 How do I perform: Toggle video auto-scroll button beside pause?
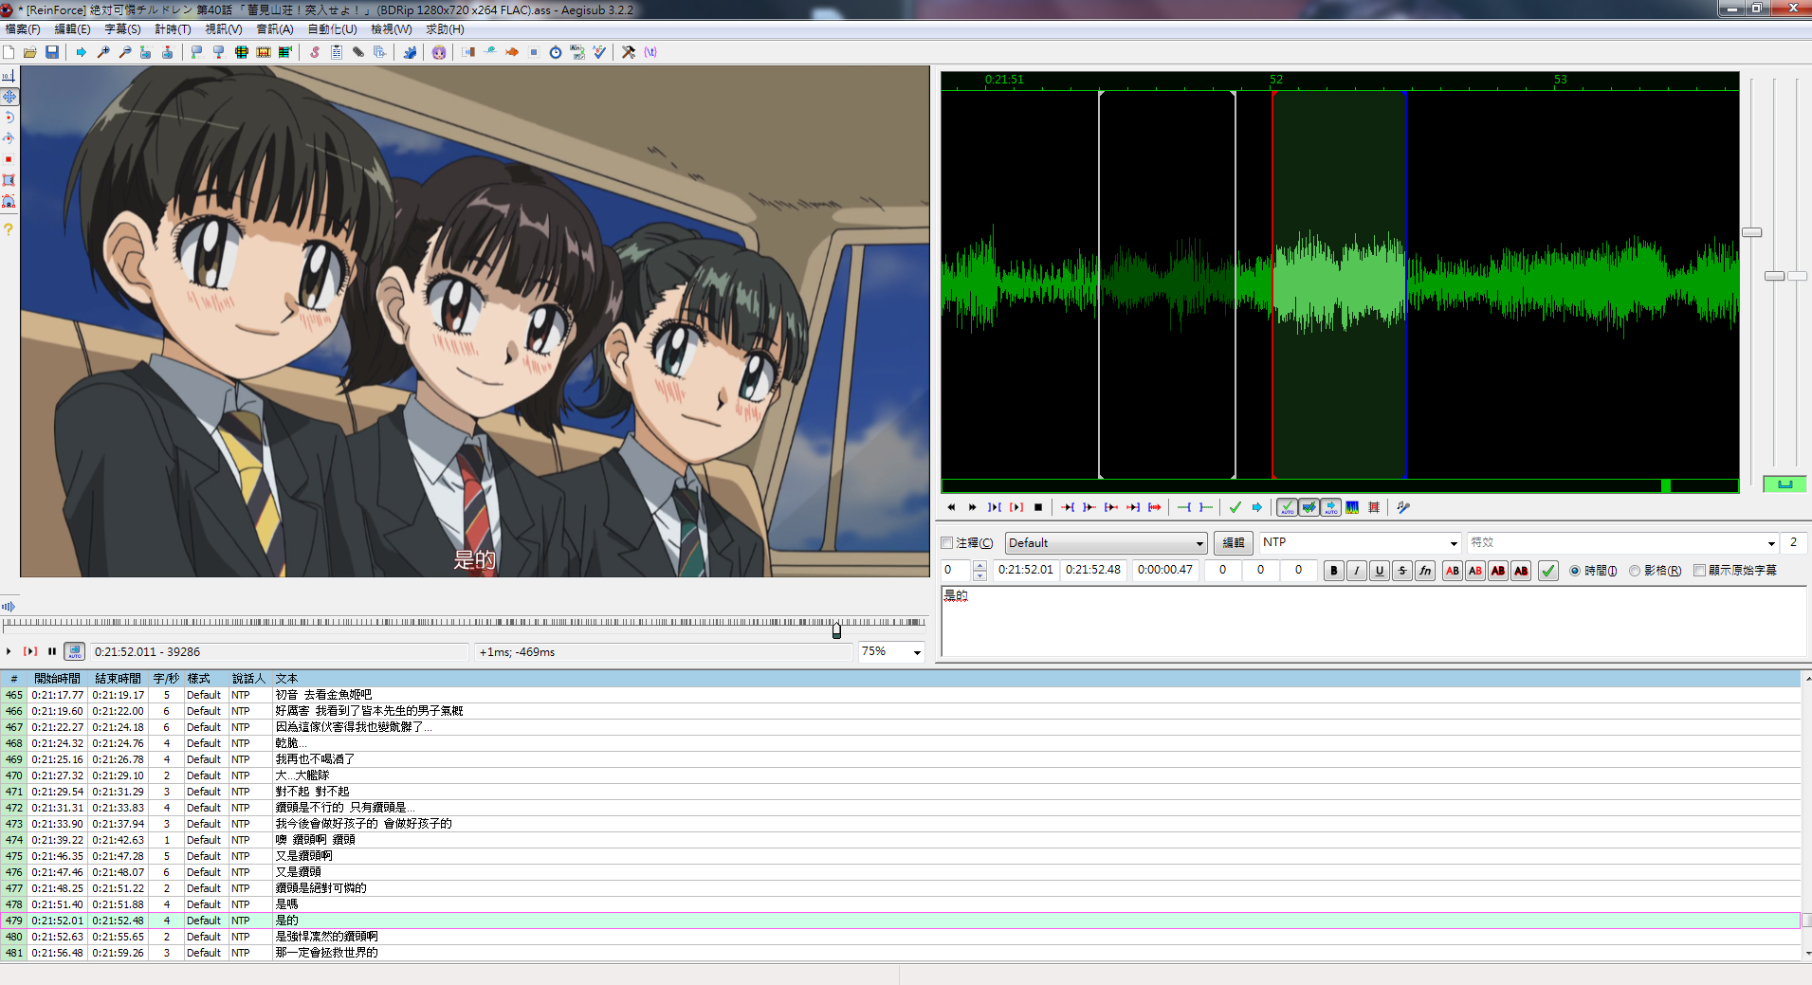[74, 651]
